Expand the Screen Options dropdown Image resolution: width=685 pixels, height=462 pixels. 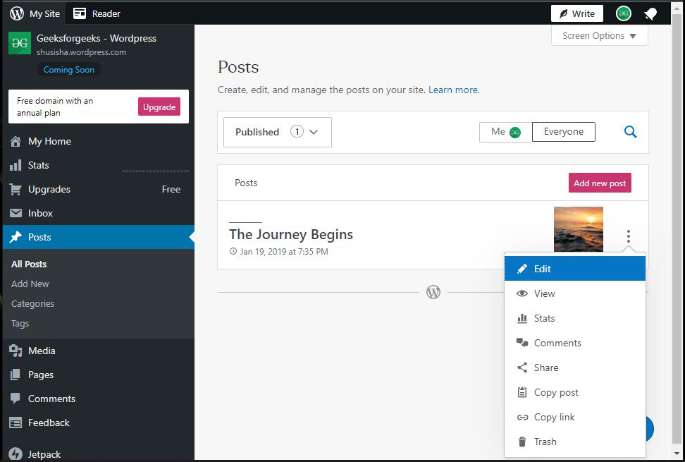[x=599, y=36]
